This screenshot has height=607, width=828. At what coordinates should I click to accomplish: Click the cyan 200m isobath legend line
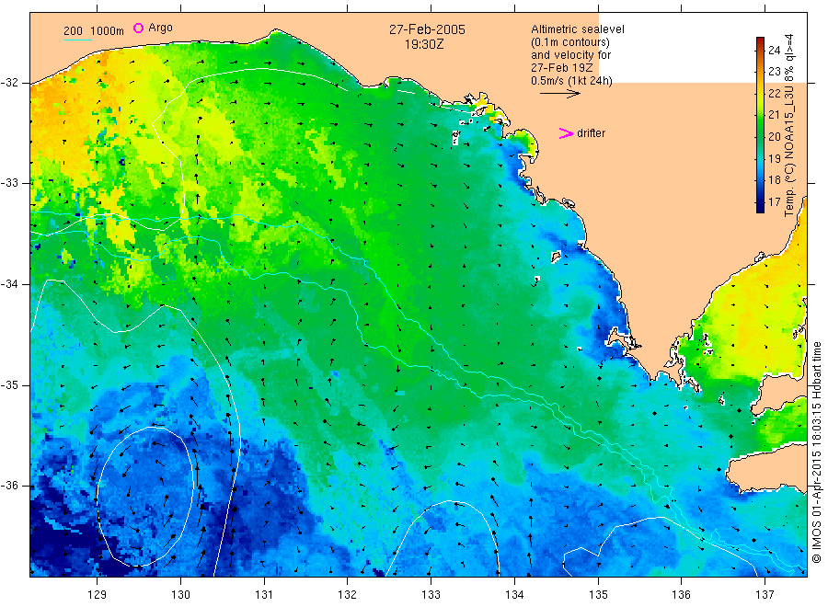(77, 40)
